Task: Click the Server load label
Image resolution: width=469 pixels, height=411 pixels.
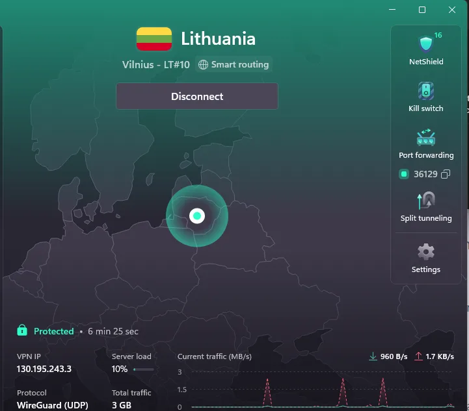Action: pos(131,356)
